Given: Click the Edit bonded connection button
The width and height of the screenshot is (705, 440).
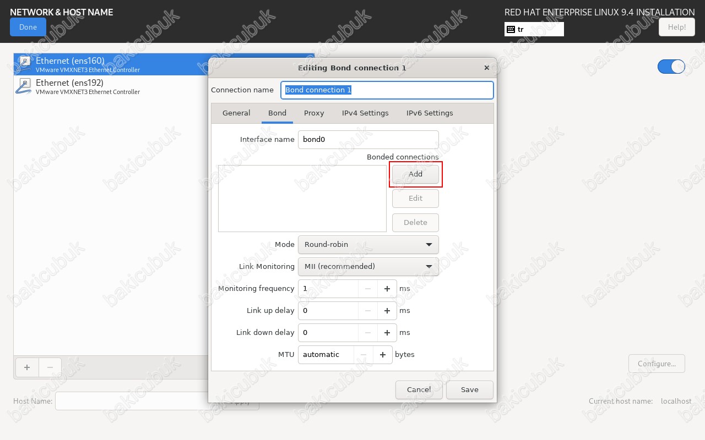Looking at the screenshot, I should 415,199.
